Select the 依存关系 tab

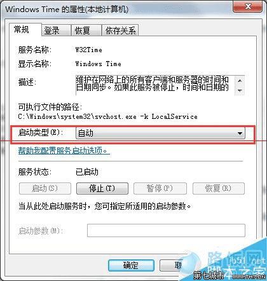coord(120,31)
